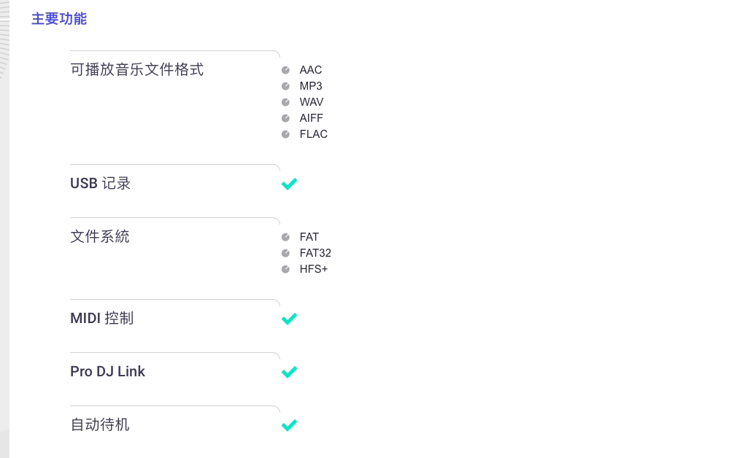Click the green checkmark for Pro DJ Link

click(x=289, y=372)
